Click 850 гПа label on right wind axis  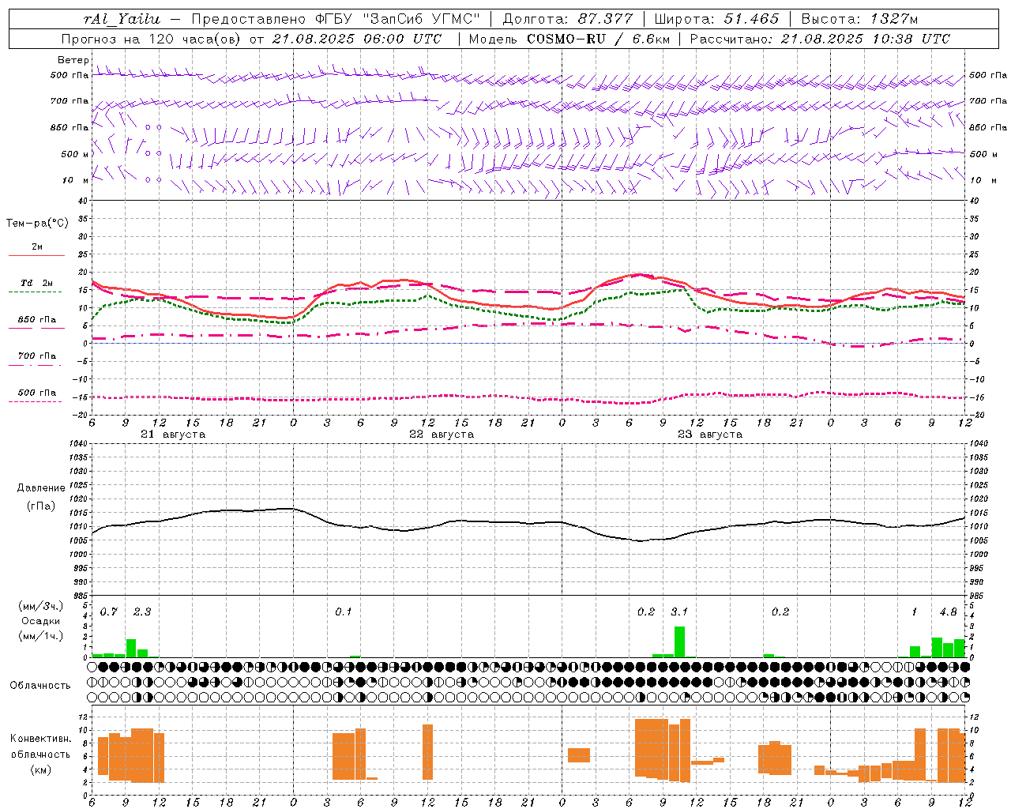coord(988,127)
